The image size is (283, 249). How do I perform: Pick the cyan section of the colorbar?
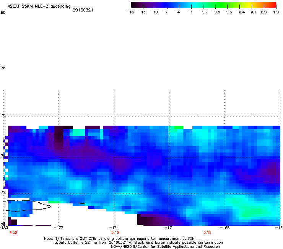(193, 5)
